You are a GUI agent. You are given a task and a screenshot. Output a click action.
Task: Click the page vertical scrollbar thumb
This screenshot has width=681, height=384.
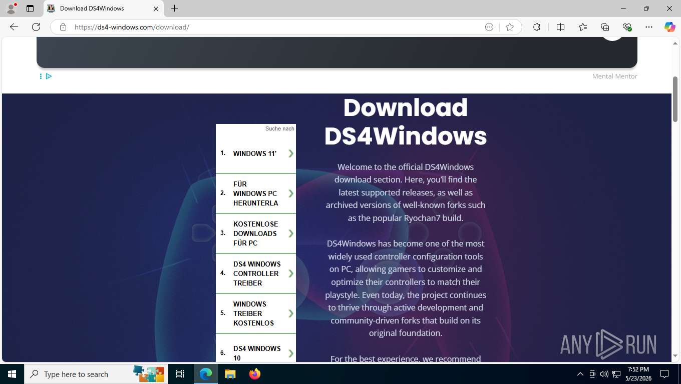[675, 99]
